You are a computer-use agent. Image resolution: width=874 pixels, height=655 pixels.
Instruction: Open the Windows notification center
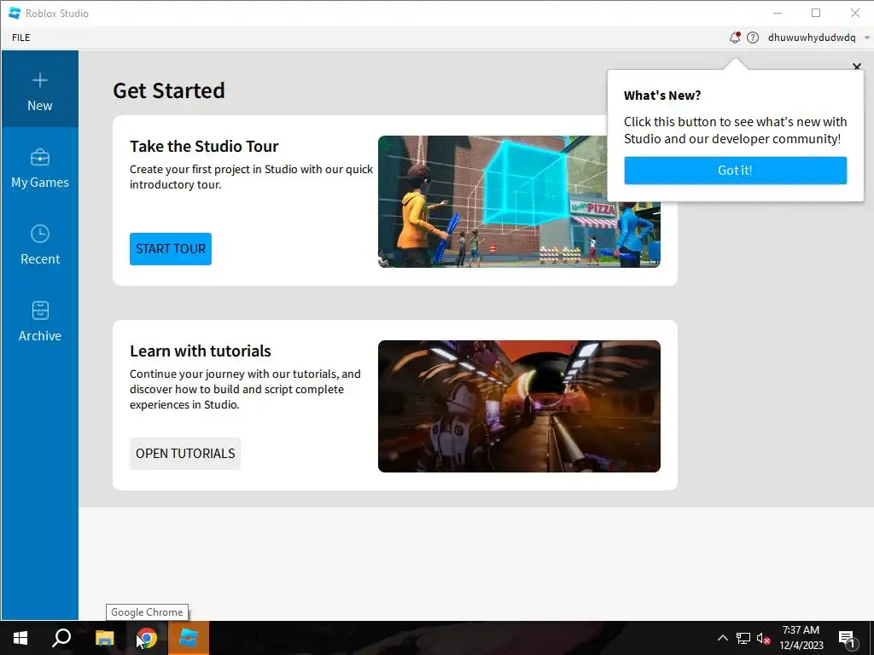(848, 638)
